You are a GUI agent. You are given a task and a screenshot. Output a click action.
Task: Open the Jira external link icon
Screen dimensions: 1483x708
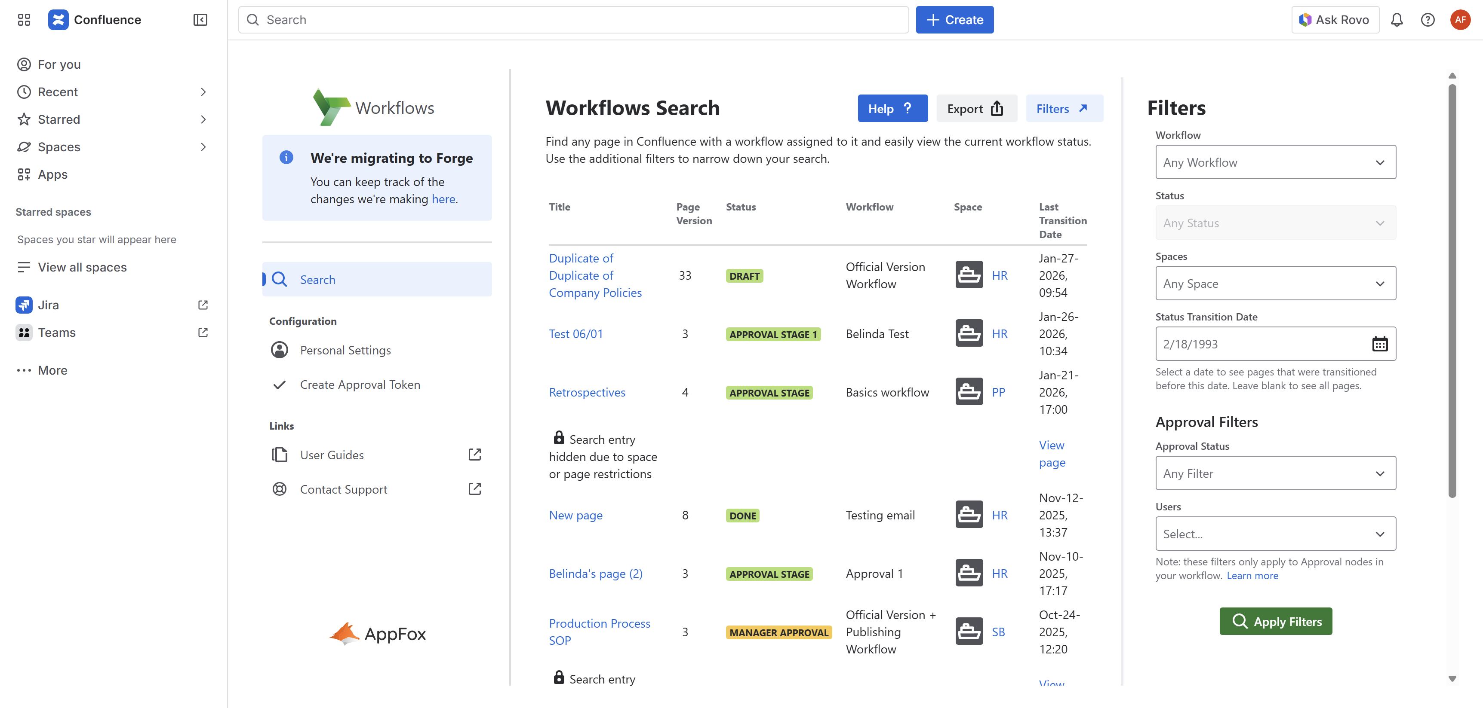click(x=203, y=305)
